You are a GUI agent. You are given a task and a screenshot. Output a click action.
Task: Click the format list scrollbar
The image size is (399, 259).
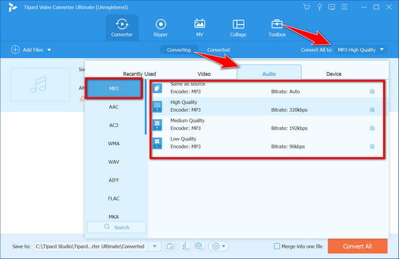146,107
